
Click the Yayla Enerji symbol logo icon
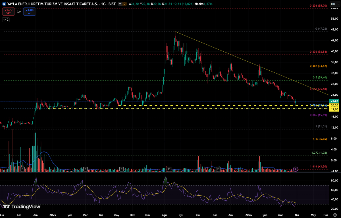coord(4,4)
